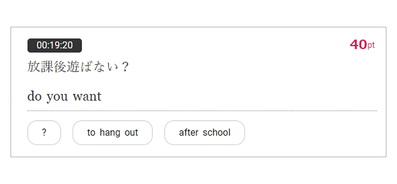Click the word "do" in the answer
Viewport: 397px width, 184px height.
35,96
